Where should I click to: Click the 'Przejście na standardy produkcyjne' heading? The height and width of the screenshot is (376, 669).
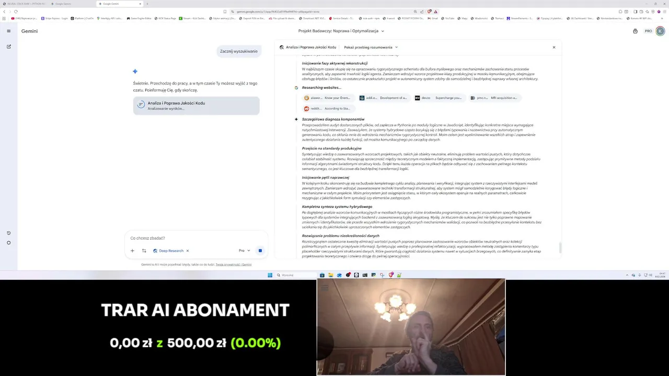[331, 149]
